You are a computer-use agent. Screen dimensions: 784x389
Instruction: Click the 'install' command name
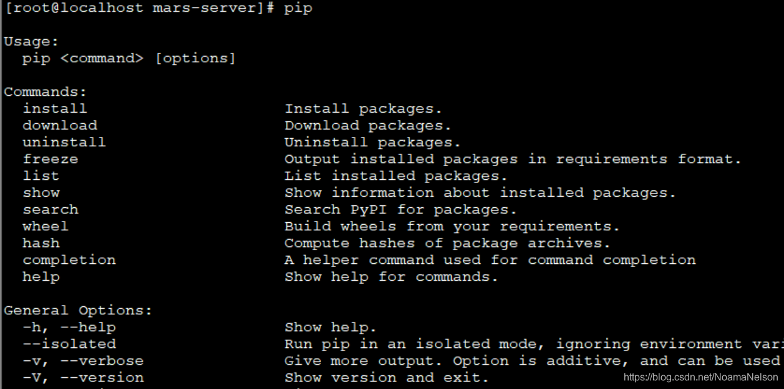[x=55, y=109]
